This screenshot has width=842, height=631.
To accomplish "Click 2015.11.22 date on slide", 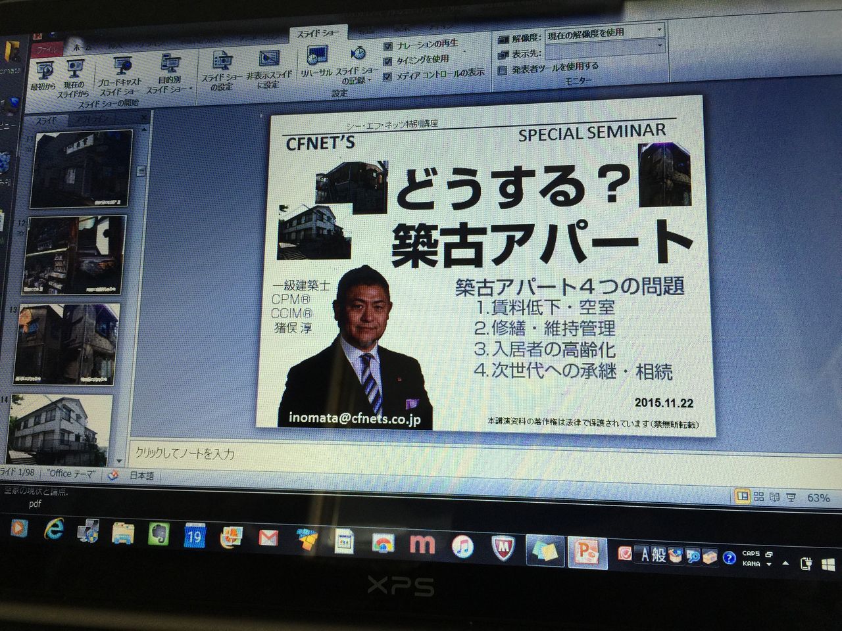I will coord(664,402).
